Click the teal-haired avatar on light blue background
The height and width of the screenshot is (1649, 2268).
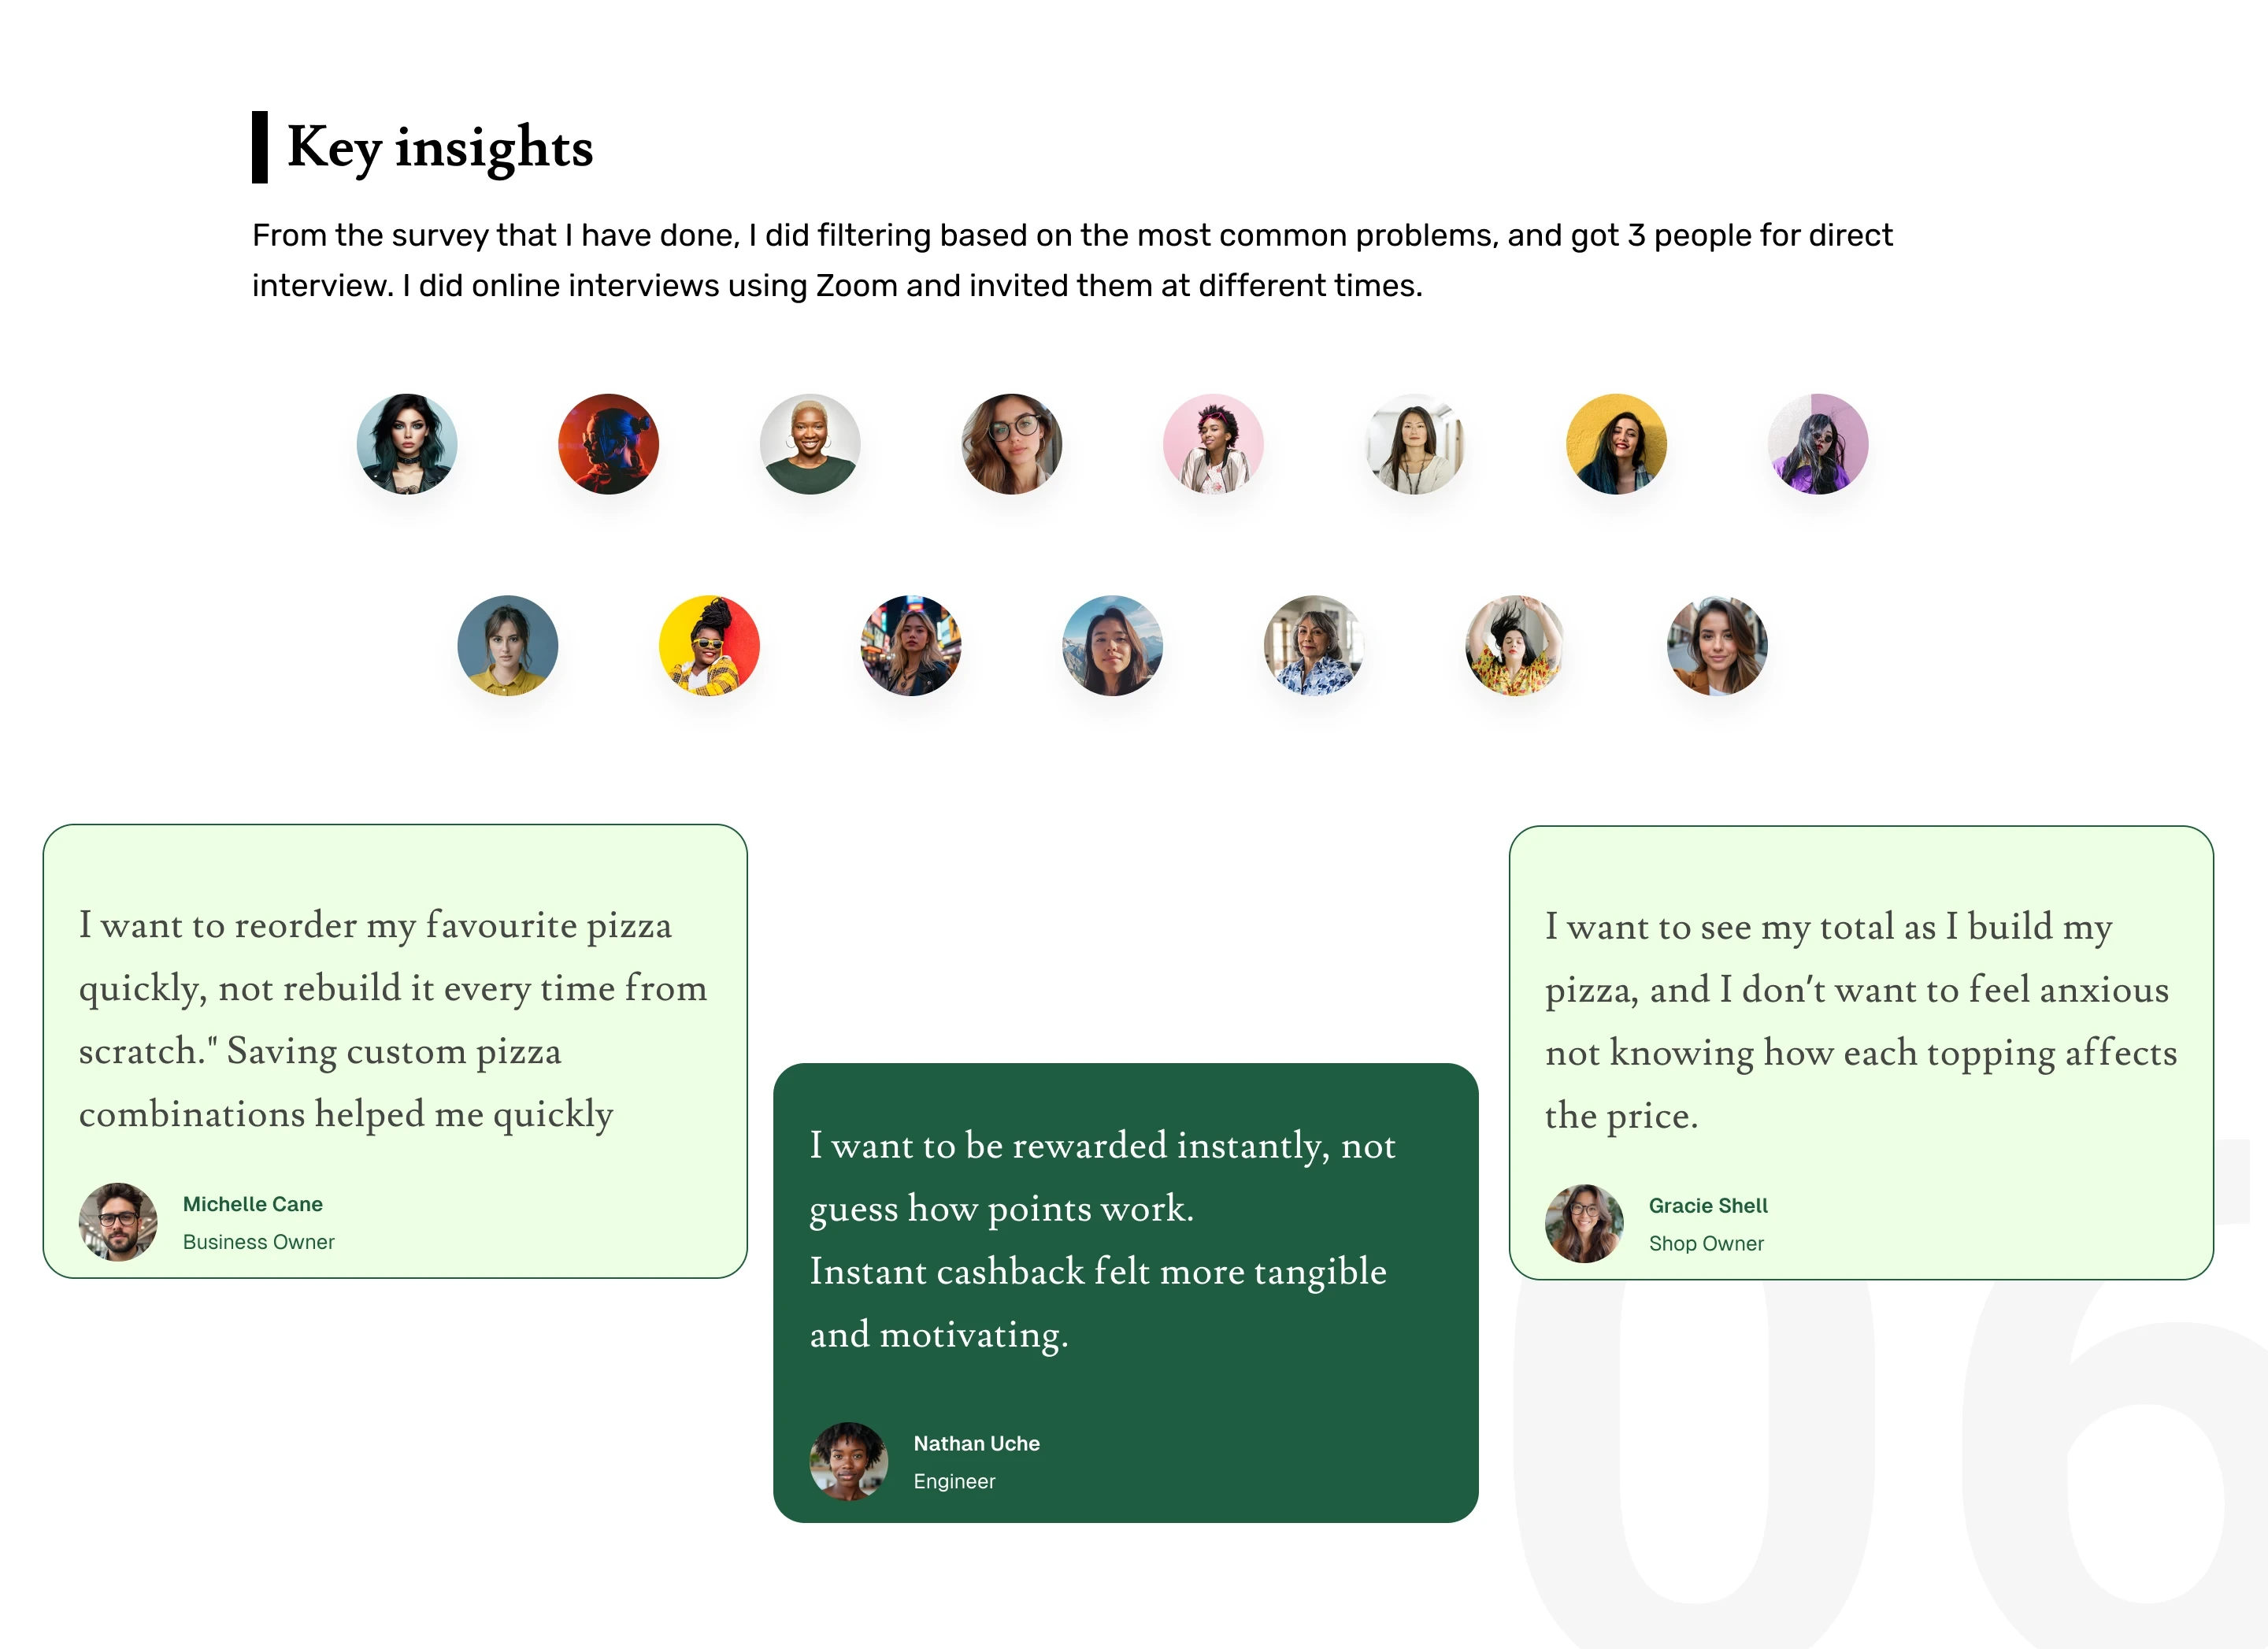pos(407,444)
